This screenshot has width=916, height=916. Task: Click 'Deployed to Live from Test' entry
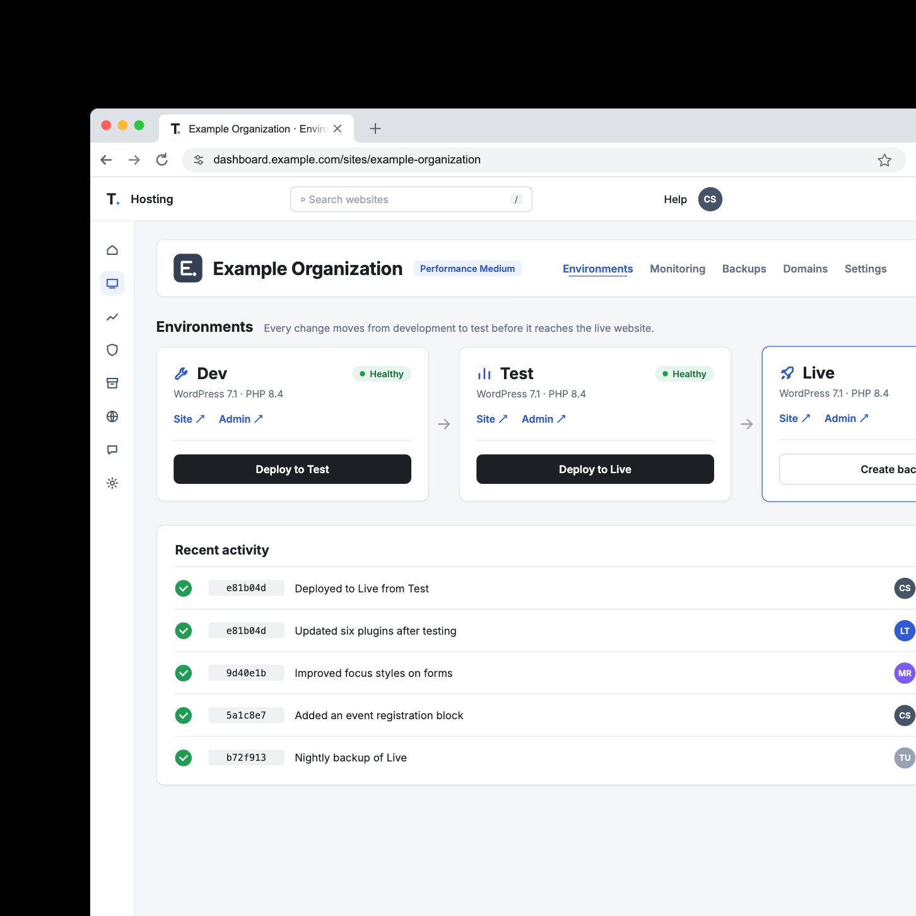point(361,589)
